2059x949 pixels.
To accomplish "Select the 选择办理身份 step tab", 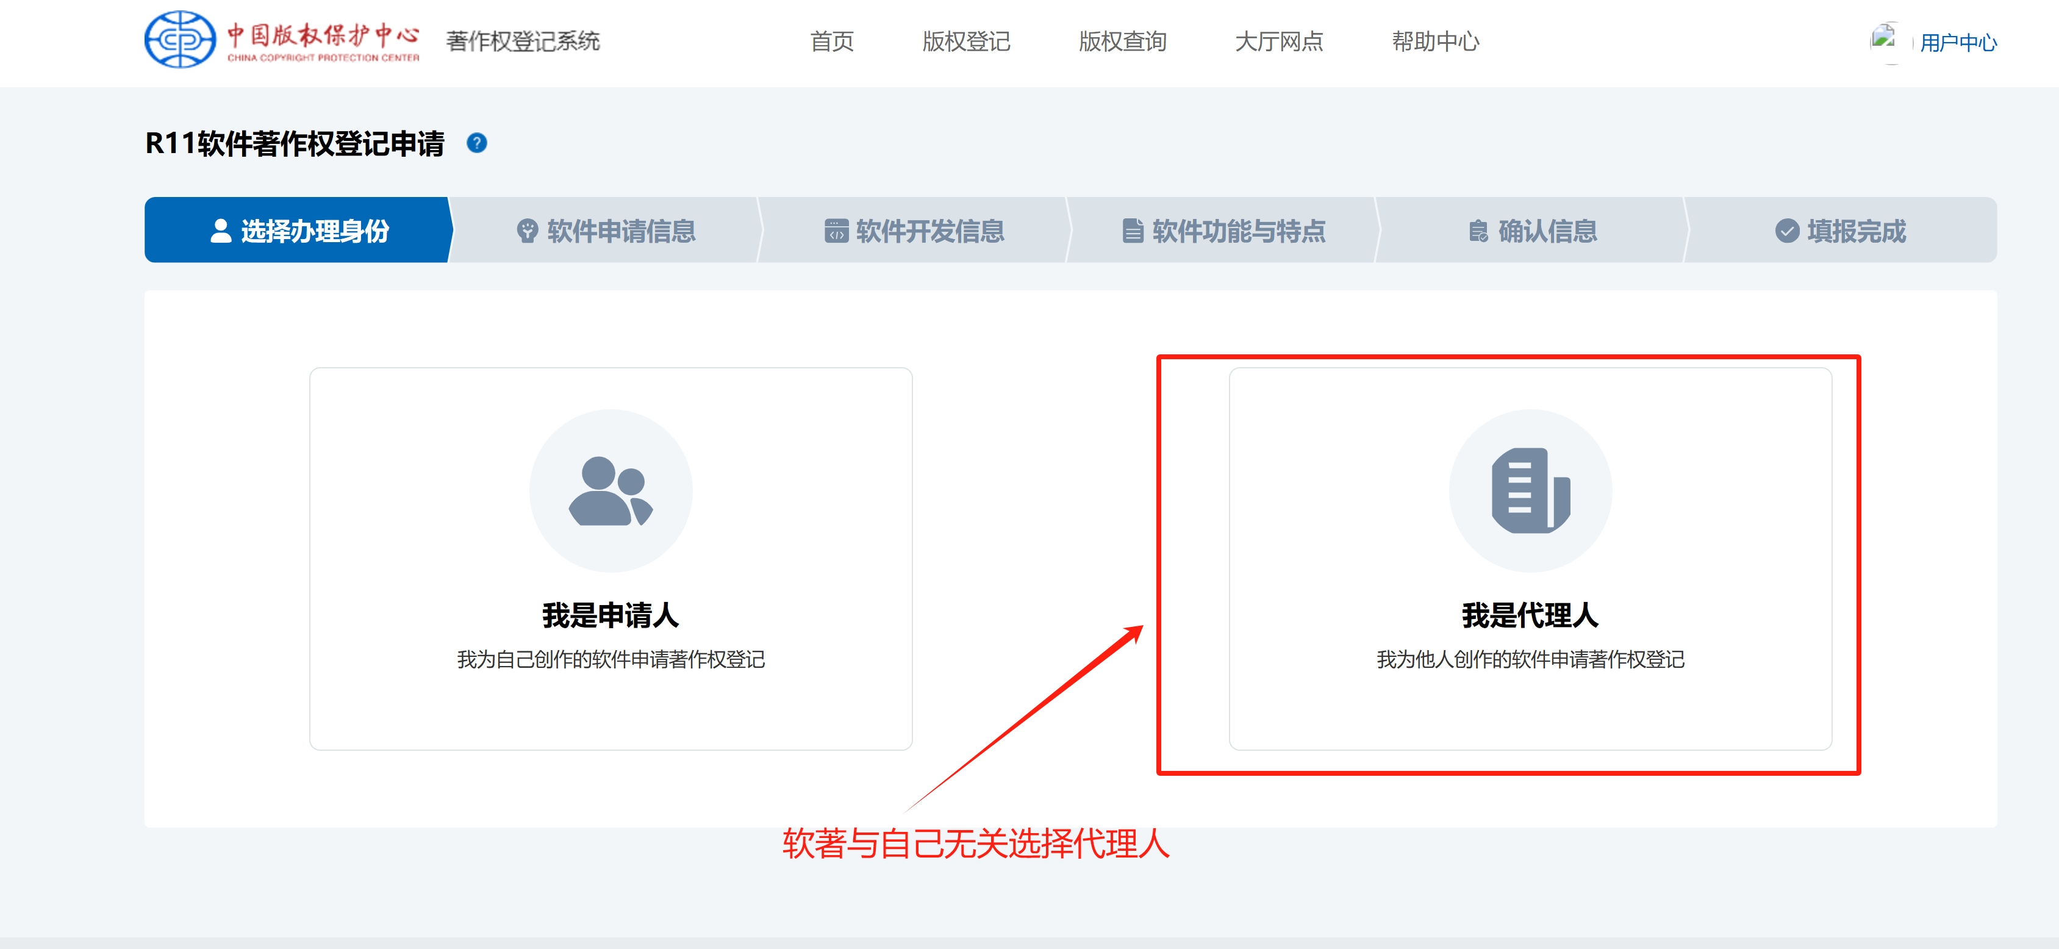I will tap(298, 231).
